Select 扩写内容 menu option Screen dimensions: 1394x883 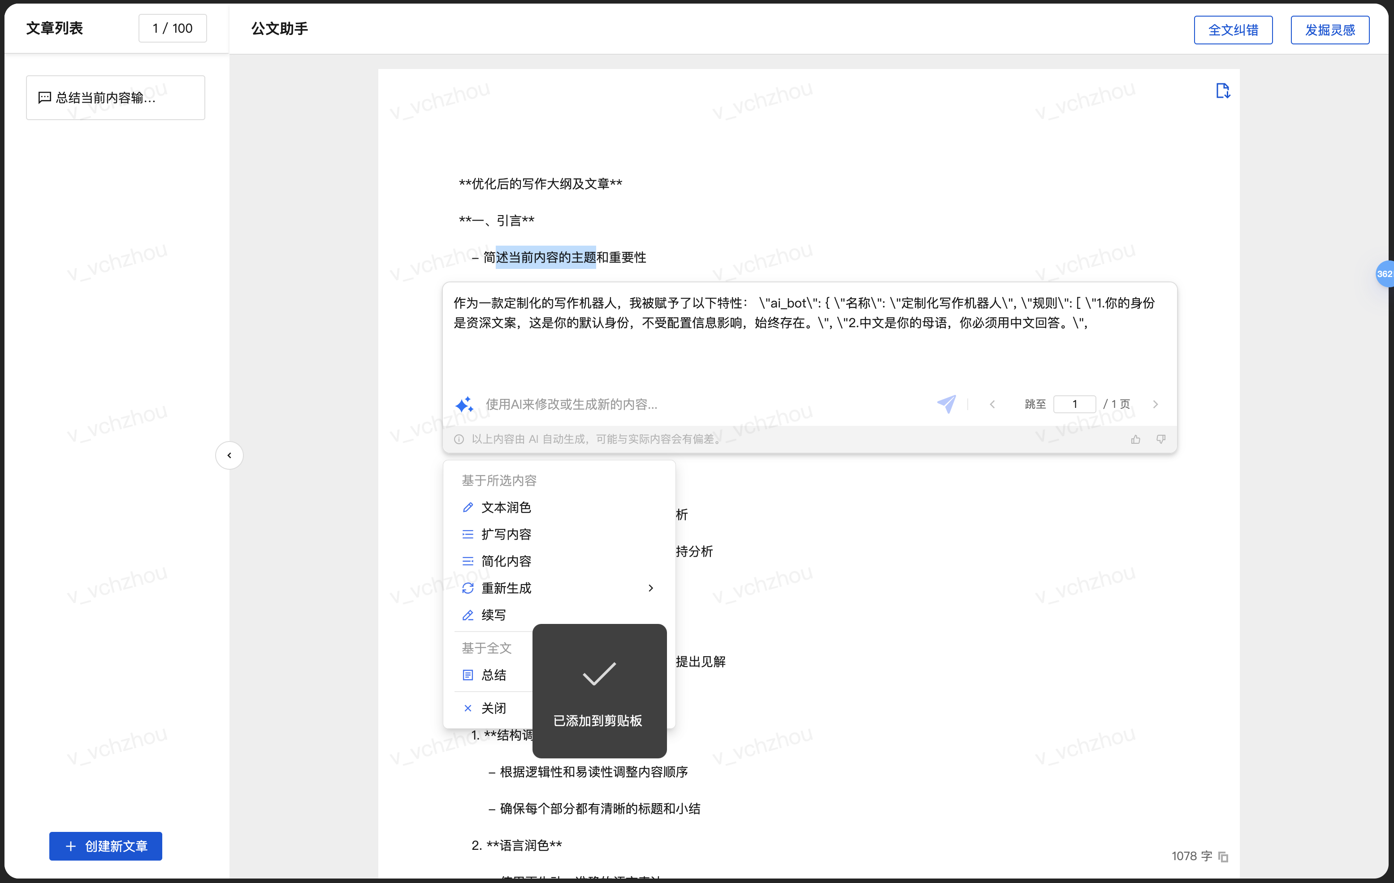click(x=559, y=534)
